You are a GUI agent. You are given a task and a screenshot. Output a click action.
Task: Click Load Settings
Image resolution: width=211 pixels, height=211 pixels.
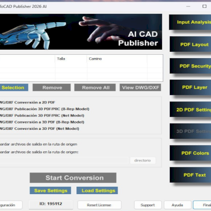pyautogui.click(x=97, y=190)
